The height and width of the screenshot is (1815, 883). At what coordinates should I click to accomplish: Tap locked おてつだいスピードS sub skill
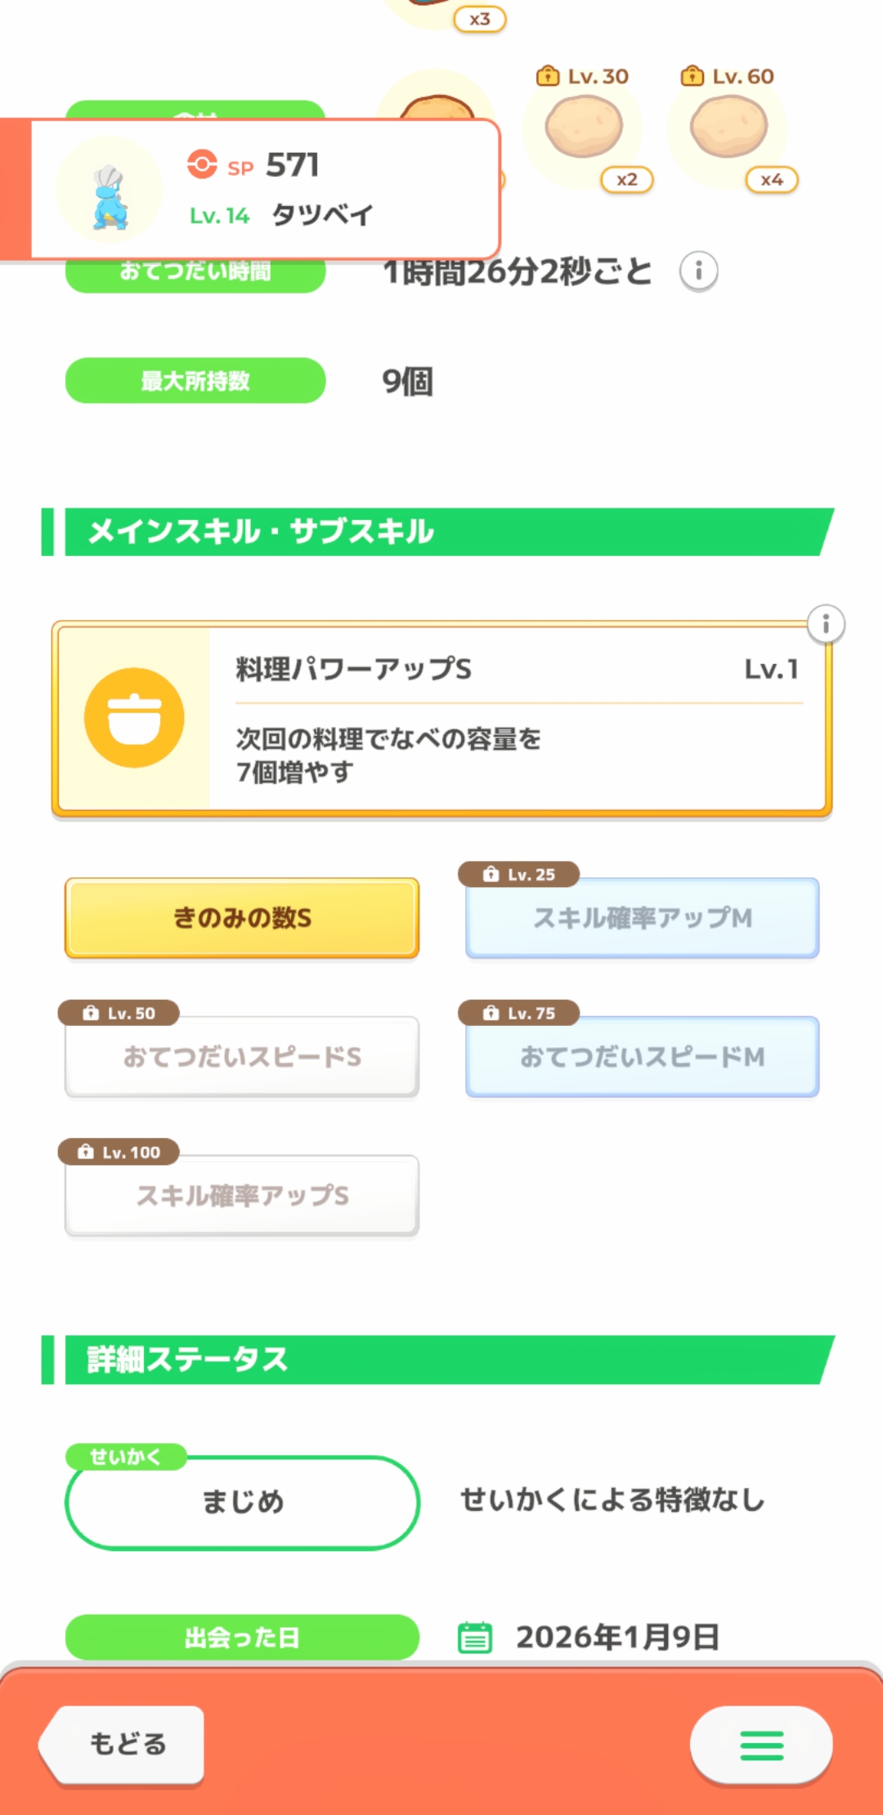pyautogui.click(x=242, y=1057)
